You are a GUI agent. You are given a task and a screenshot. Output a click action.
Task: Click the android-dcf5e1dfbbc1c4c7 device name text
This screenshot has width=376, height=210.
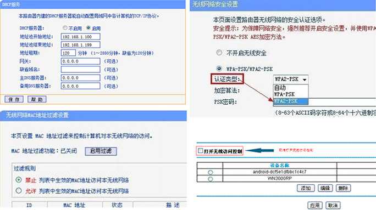pyautogui.click(x=279, y=172)
